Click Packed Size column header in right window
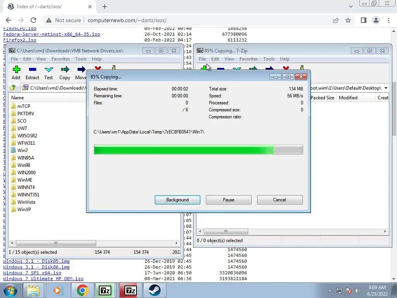Viewport: 397px width, 298px height. tap(322, 97)
